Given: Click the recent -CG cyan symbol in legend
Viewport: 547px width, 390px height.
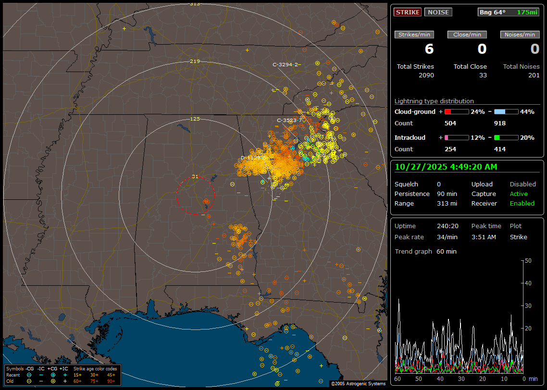Looking at the screenshot, I should click(29, 375).
